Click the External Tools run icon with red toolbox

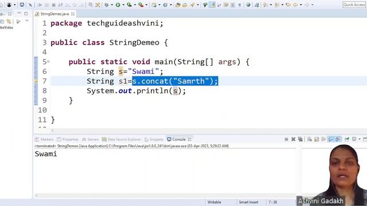(x=141, y=5)
